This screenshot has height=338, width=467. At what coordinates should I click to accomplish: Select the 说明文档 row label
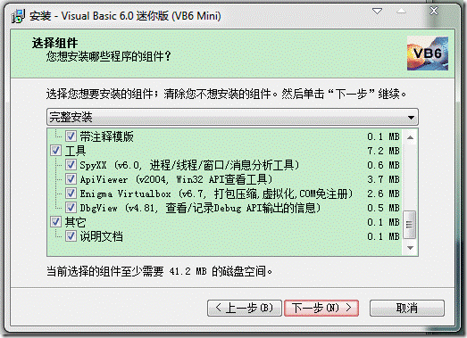[x=101, y=236]
